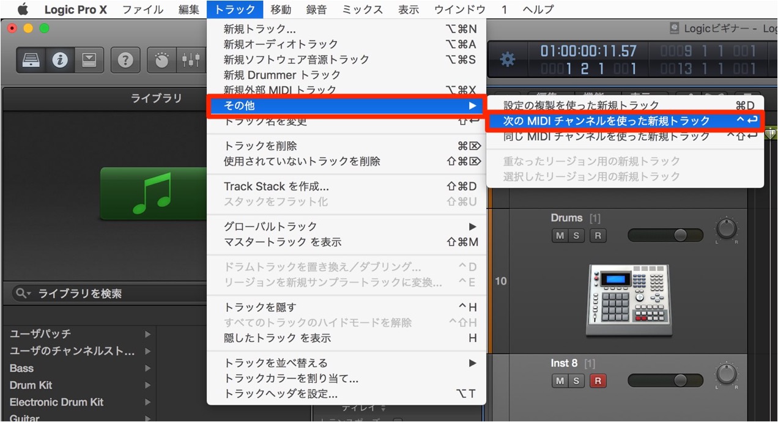Image resolution: width=778 pixels, height=422 pixels.
Task: Click the Toolbar display button
Action: [x=89, y=59]
